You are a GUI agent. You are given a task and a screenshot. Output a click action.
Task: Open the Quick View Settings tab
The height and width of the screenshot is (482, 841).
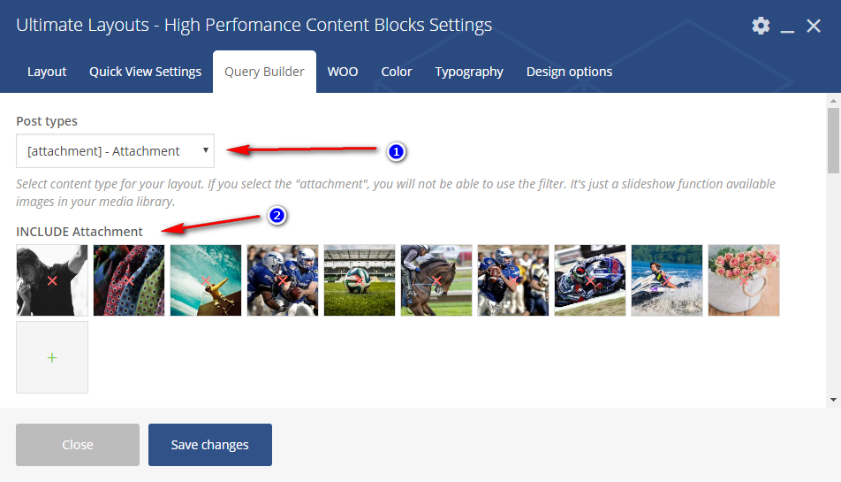point(145,72)
